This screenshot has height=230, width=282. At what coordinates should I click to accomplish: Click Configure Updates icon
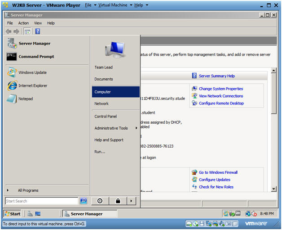point(194,179)
